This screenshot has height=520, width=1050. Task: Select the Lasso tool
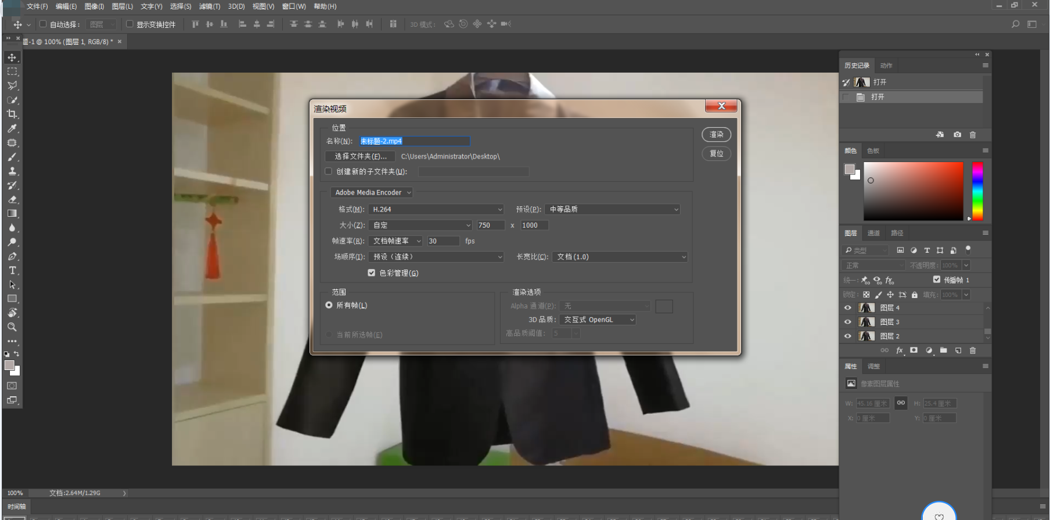(x=12, y=85)
